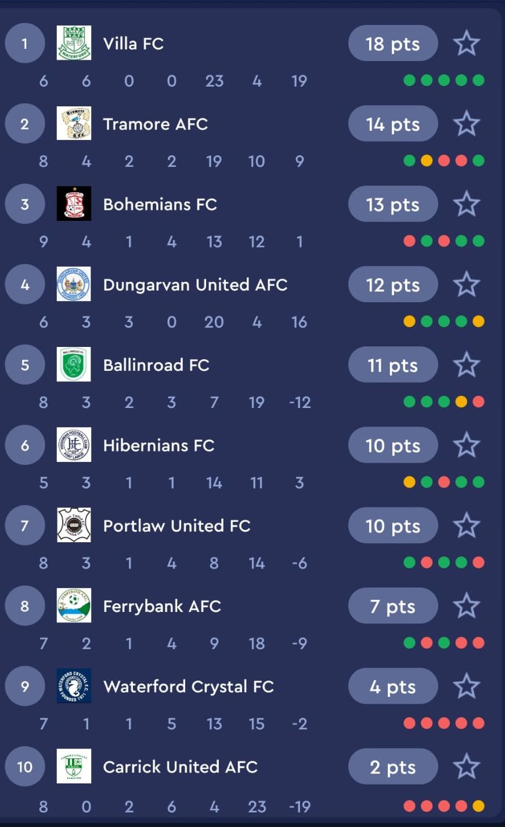Click the Villa FC club crest
Image resolution: width=505 pixels, height=827 pixels.
(74, 43)
